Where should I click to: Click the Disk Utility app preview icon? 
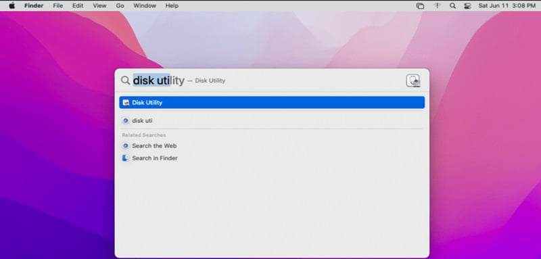[413, 80]
